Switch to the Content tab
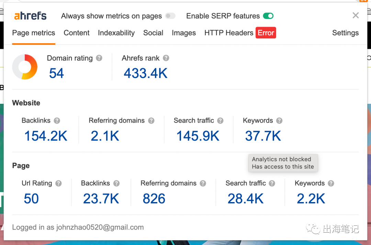The height and width of the screenshot is (245, 371). [77, 33]
